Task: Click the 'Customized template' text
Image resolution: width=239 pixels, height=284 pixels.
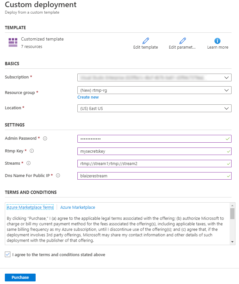Action: click(42, 39)
